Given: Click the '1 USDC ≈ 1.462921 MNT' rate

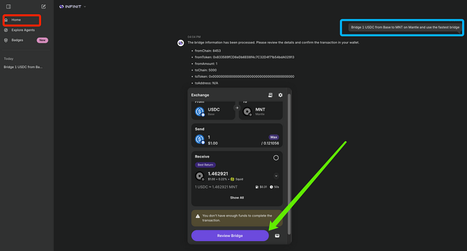Looking at the screenshot, I should point(216,187).
